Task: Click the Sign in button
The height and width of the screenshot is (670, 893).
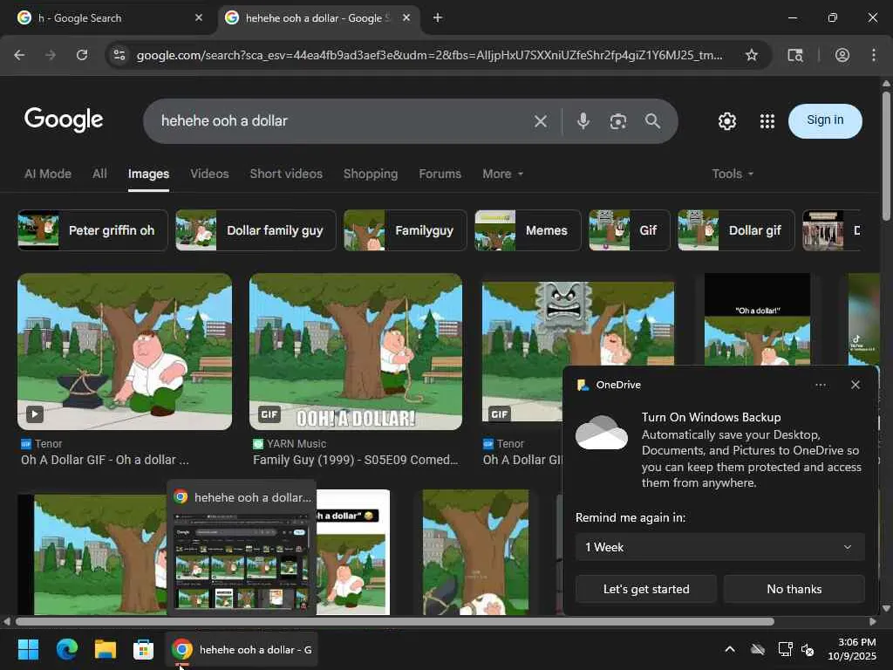Action: coord(825,120)
